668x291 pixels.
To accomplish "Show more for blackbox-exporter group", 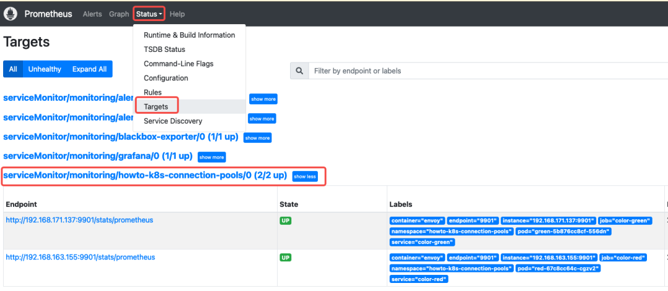I will click(x=257, y=138).
